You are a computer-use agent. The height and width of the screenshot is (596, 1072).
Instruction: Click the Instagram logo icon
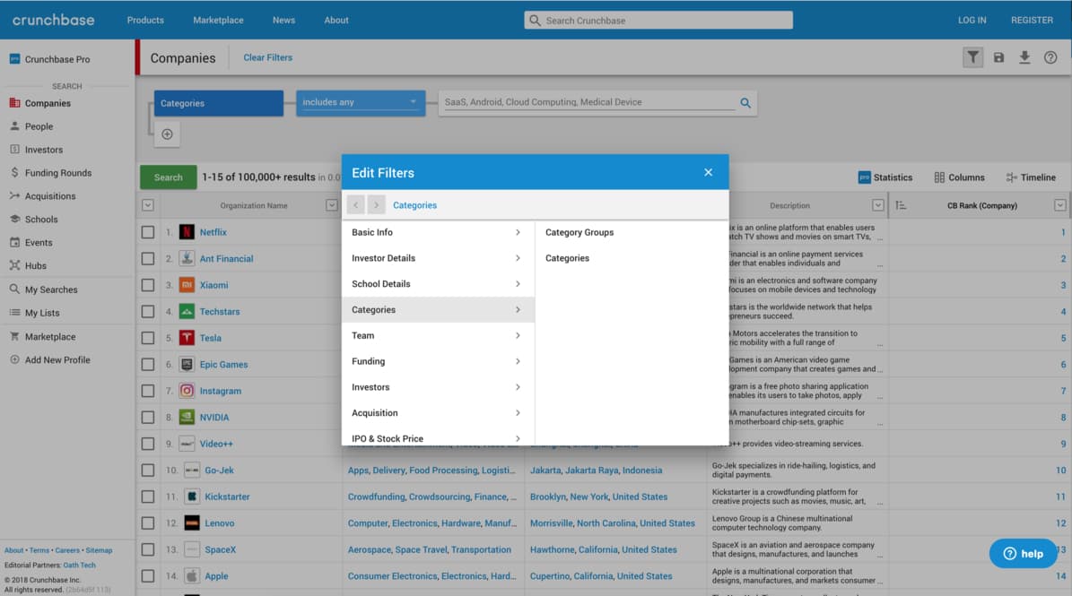coord(187,391)
